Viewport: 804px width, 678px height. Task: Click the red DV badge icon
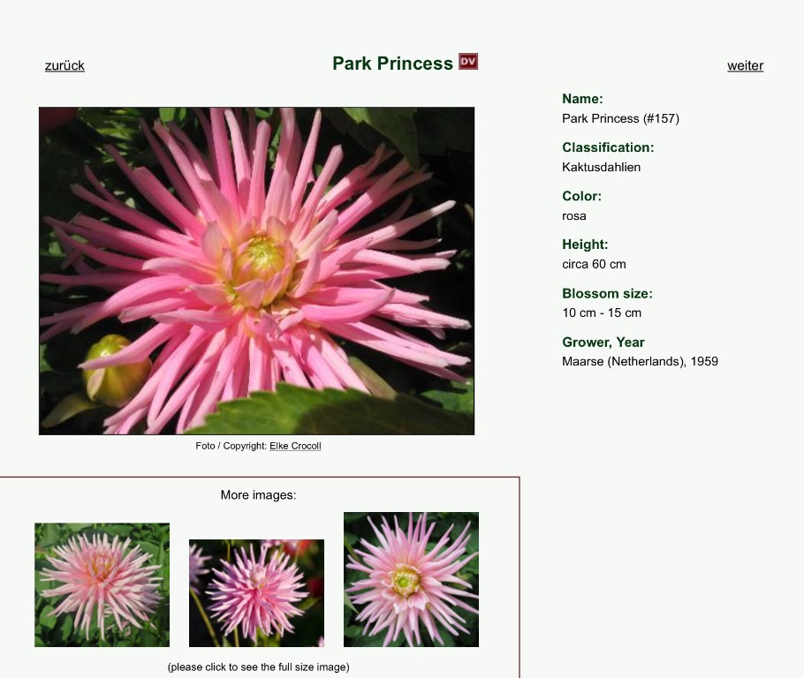[468, 62]
